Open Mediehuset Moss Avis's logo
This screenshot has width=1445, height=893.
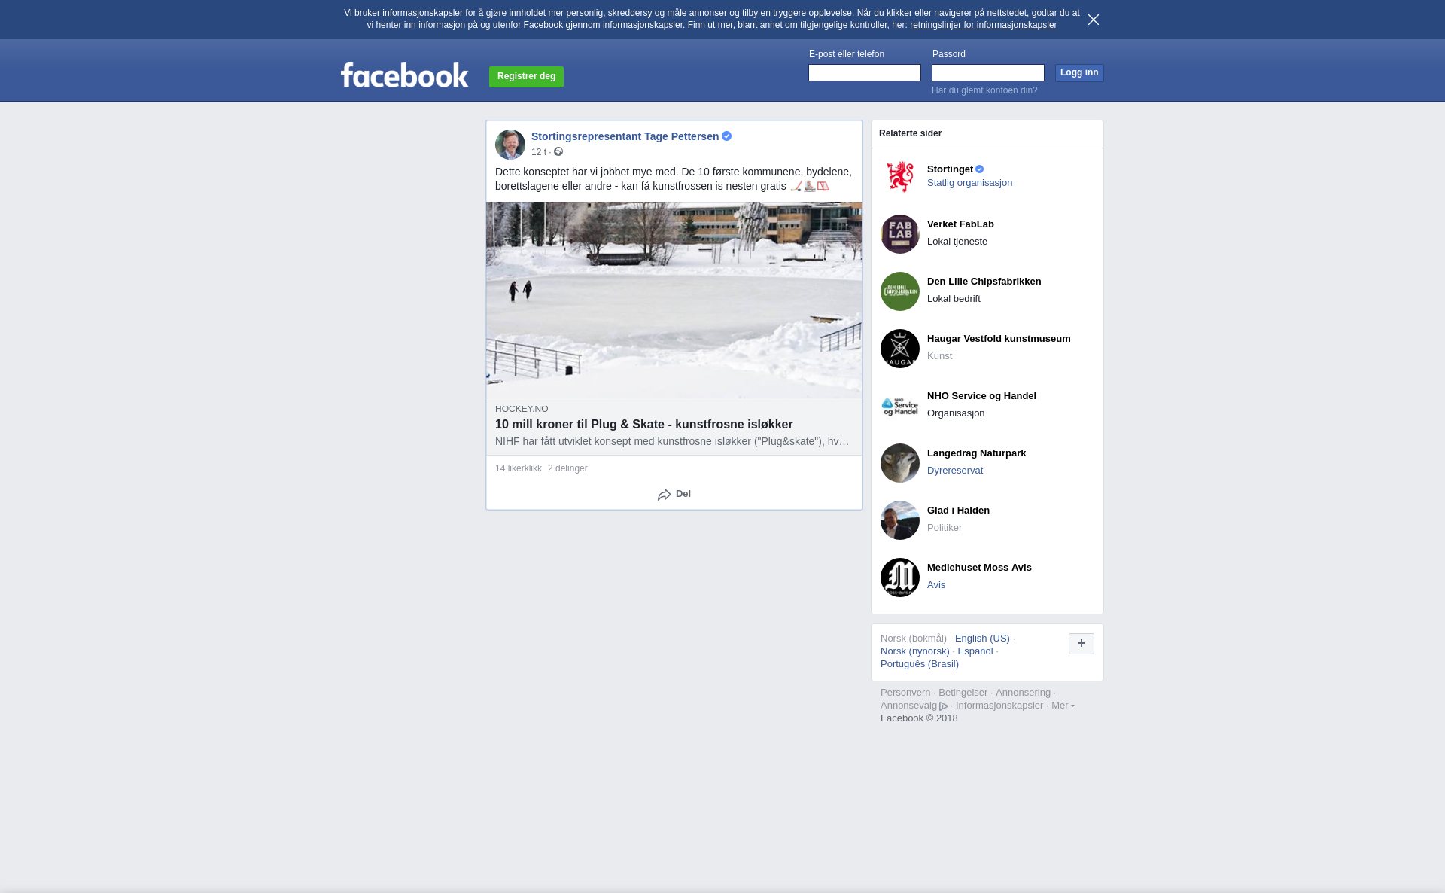(900, 578)
